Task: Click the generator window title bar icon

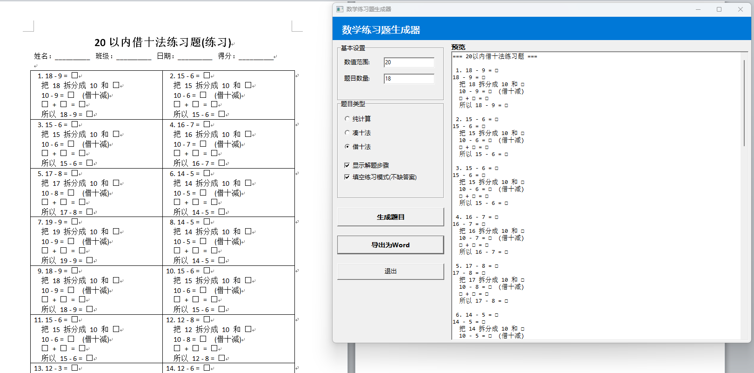Action: coord(340,9)
